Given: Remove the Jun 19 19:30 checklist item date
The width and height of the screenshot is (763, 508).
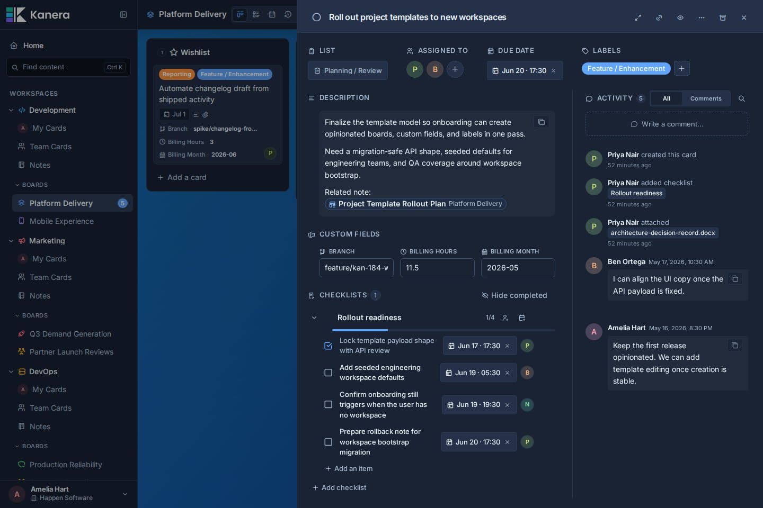Looking at the screenshot, I should pos(507,405).
